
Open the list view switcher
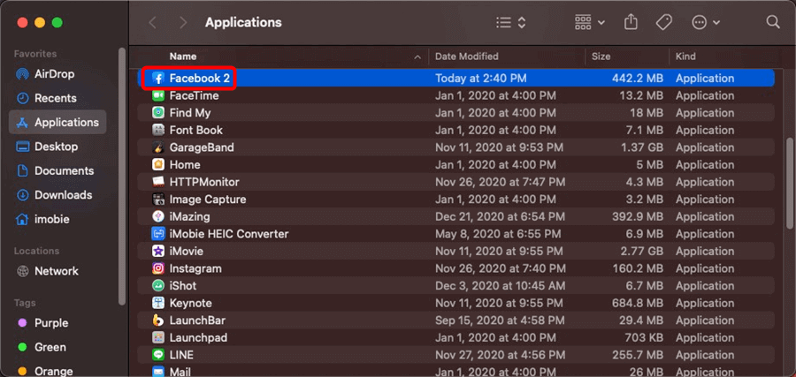(510, 23)
